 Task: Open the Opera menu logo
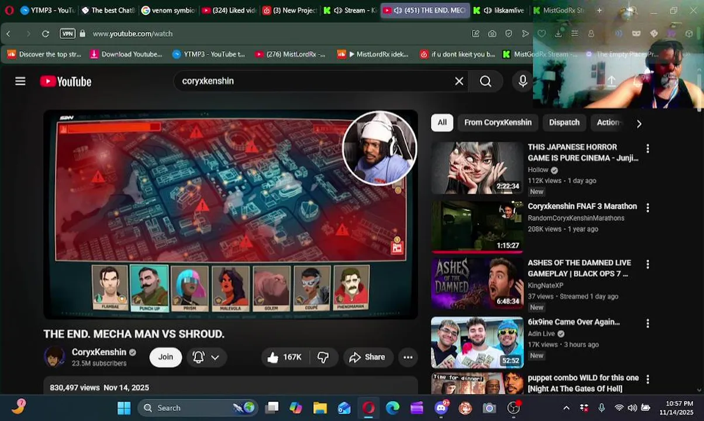(9, 11)
